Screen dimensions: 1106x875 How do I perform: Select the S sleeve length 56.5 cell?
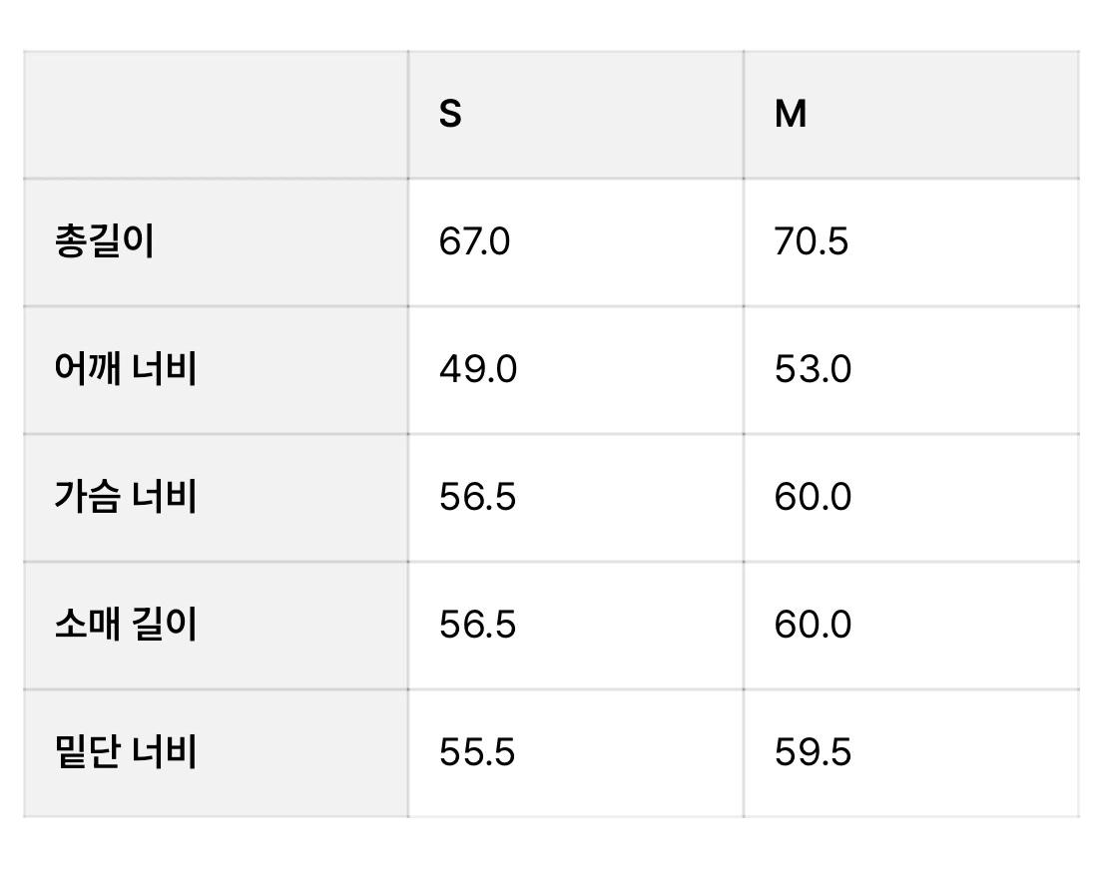click(576, 626)
